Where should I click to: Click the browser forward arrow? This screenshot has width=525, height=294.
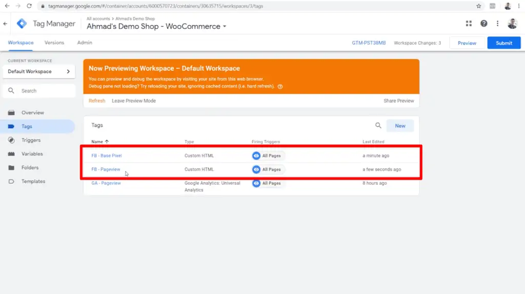point(18,6)
